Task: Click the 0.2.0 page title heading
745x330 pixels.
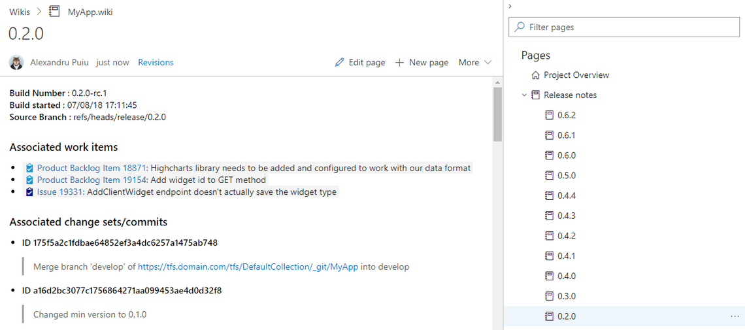Action: coord(26,34)
